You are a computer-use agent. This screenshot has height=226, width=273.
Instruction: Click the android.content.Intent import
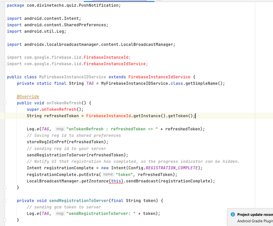pyautogui.click(x=52, y=18)
